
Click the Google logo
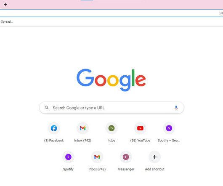coord(111,80)
